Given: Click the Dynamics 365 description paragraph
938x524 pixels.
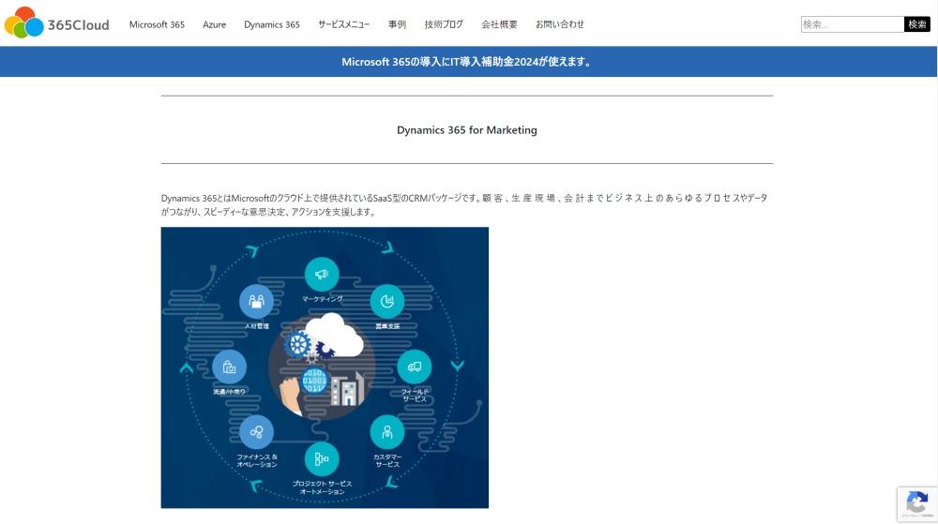Looking at the screenshot, I should tap(464, 204).
